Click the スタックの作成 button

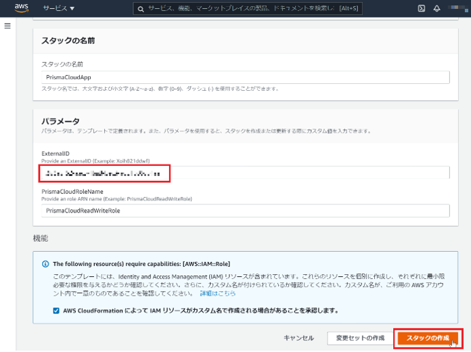tap(428, 338)
